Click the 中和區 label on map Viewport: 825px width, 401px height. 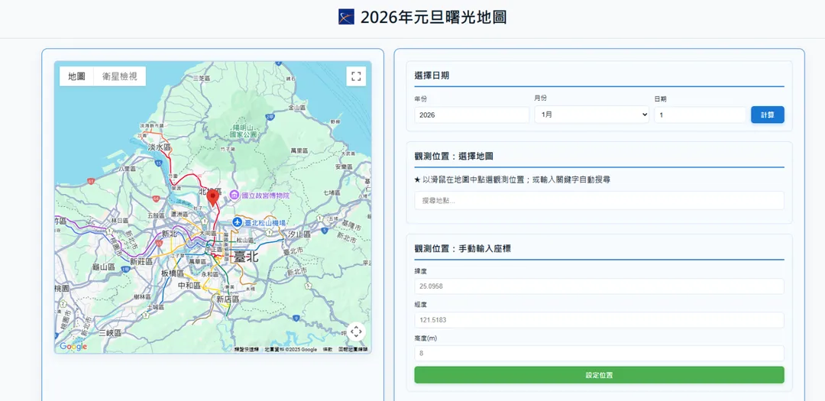pos(189,286)
